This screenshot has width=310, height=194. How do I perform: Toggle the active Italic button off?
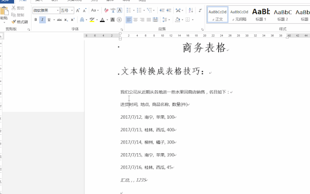pyautogui.click(x=42, y=19)
